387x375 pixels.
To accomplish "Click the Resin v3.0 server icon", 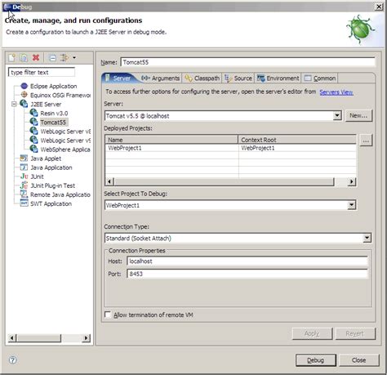I will click(x=33, y=113).
